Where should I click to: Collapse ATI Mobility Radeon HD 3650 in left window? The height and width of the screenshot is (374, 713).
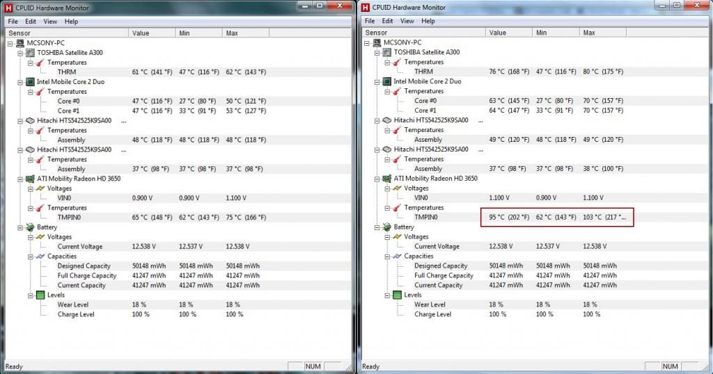(20, 179)
